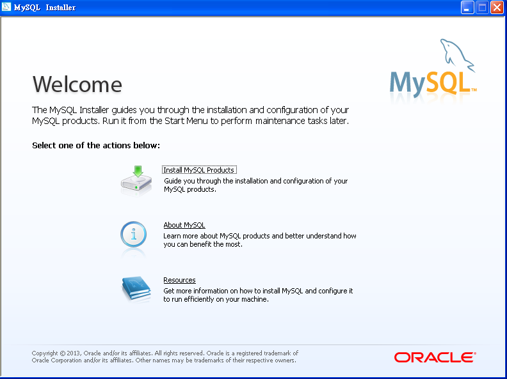Click the 'Get more information on how to install' description
The width and height of the screenshot is (507, 379).
(258, 295)
